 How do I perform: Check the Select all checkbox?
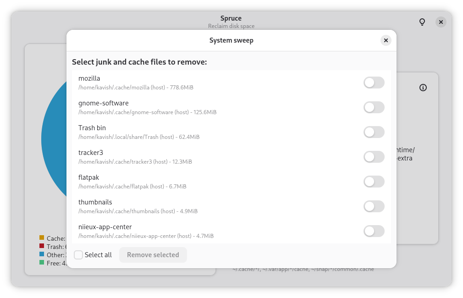point(78,255)
